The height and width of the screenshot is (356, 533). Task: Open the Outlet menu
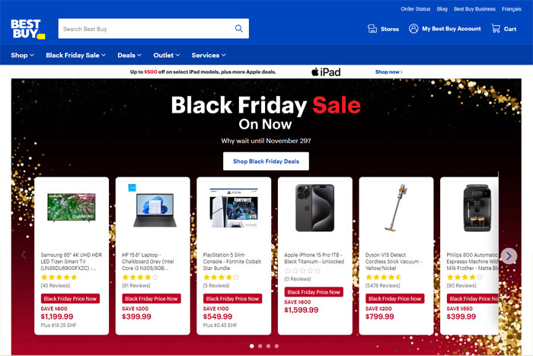tap(166, 56)
